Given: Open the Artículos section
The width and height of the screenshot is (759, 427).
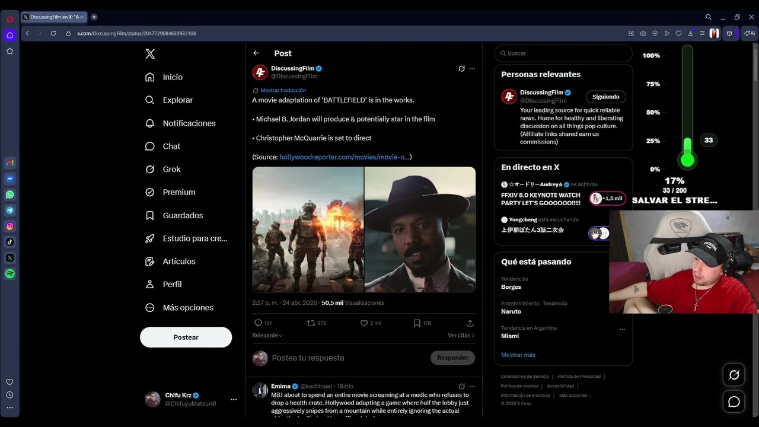Looking at the screenshot, I should [170, 262].
